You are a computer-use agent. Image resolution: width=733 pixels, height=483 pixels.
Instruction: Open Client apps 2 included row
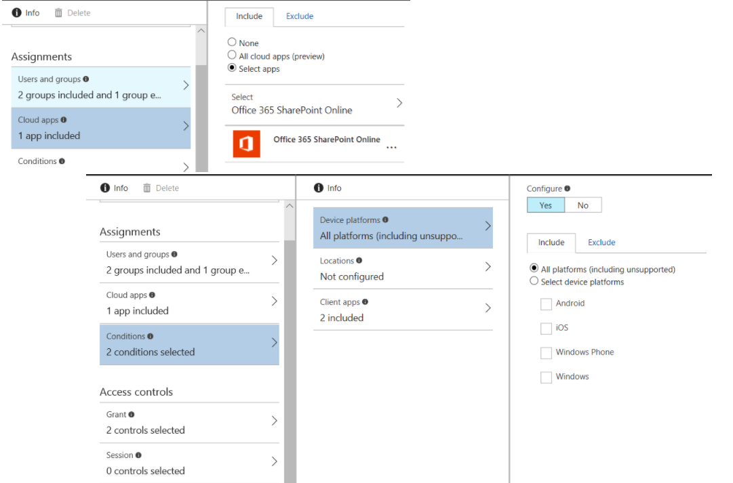[x=403, y=310]
